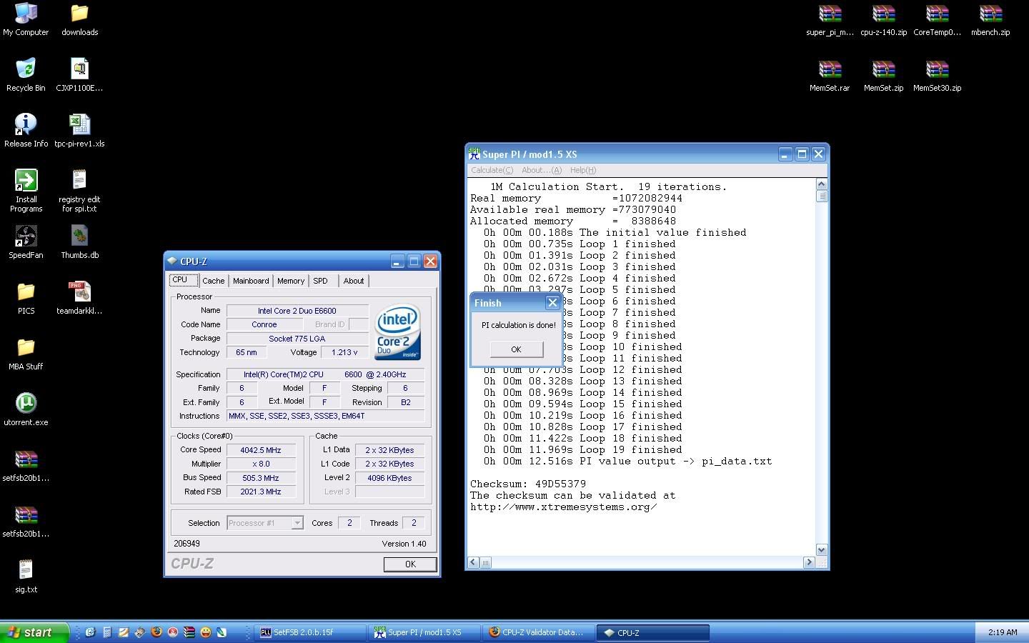Select the mbench.zip archive icon
Viewport: 1029px width, 643px height.
(x=990, y=19)
